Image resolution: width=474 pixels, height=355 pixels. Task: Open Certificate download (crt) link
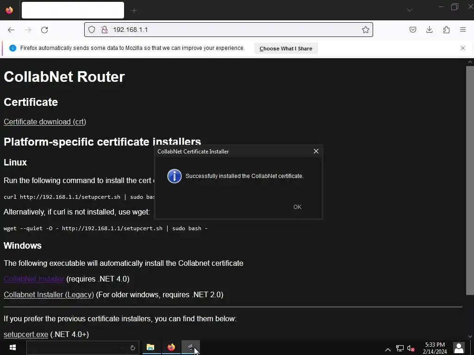tap(45, 122)
